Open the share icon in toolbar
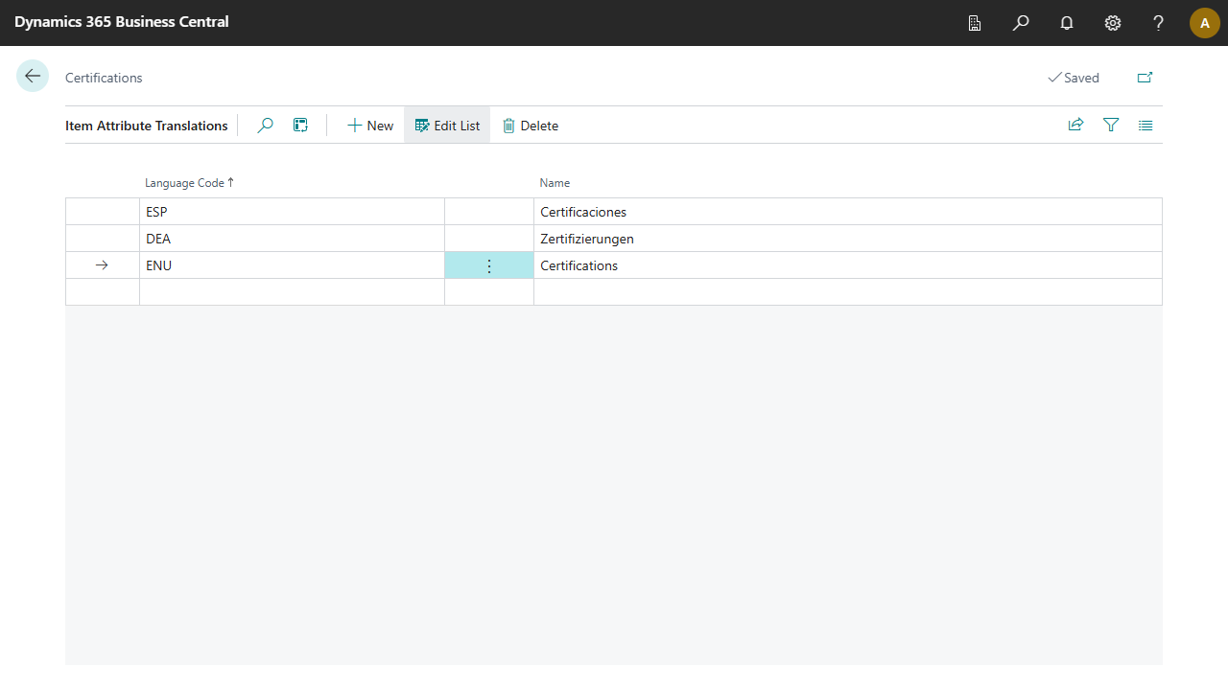The image size is (1228, 690). pos(1075,125)
